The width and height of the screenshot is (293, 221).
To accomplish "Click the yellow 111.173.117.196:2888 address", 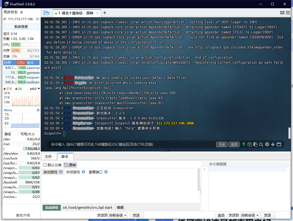I will (x=175, y=123).
